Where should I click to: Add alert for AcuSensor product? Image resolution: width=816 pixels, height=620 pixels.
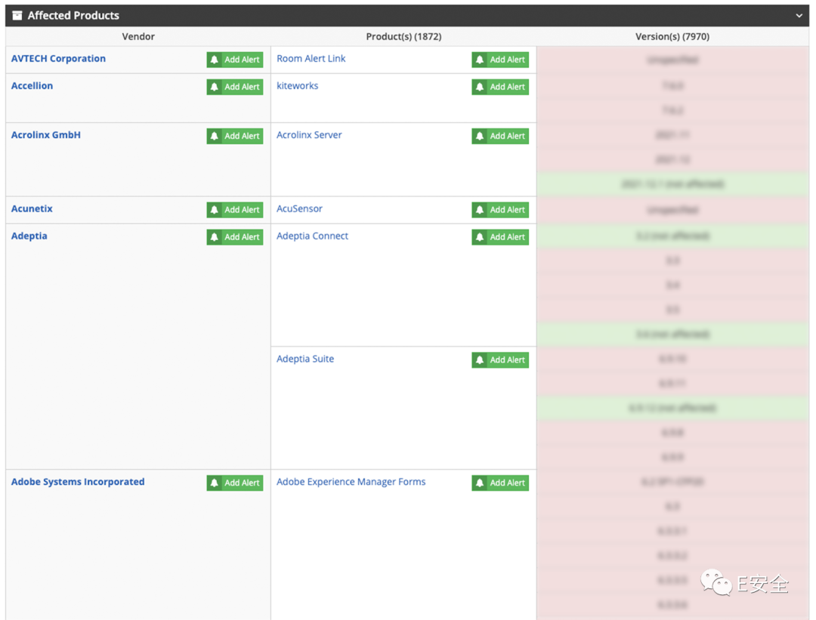tap(500, 210)
